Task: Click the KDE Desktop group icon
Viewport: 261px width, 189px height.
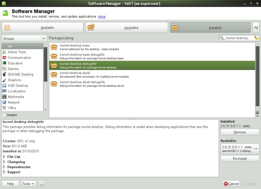Action: pyautogui.click(x=4, y=86)
